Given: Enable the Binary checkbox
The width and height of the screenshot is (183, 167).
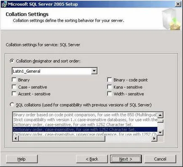Looking at the screenshot, I should pos(14,80).
